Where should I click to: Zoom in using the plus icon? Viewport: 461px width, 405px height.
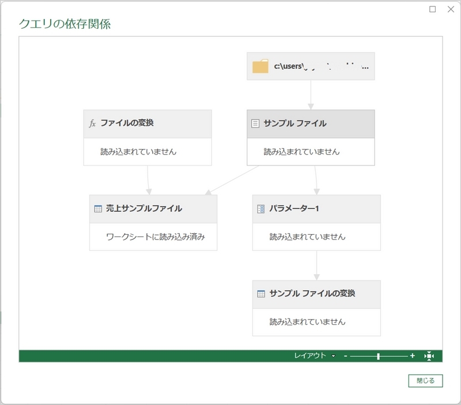pyautogui.click(x=414, y=357)
